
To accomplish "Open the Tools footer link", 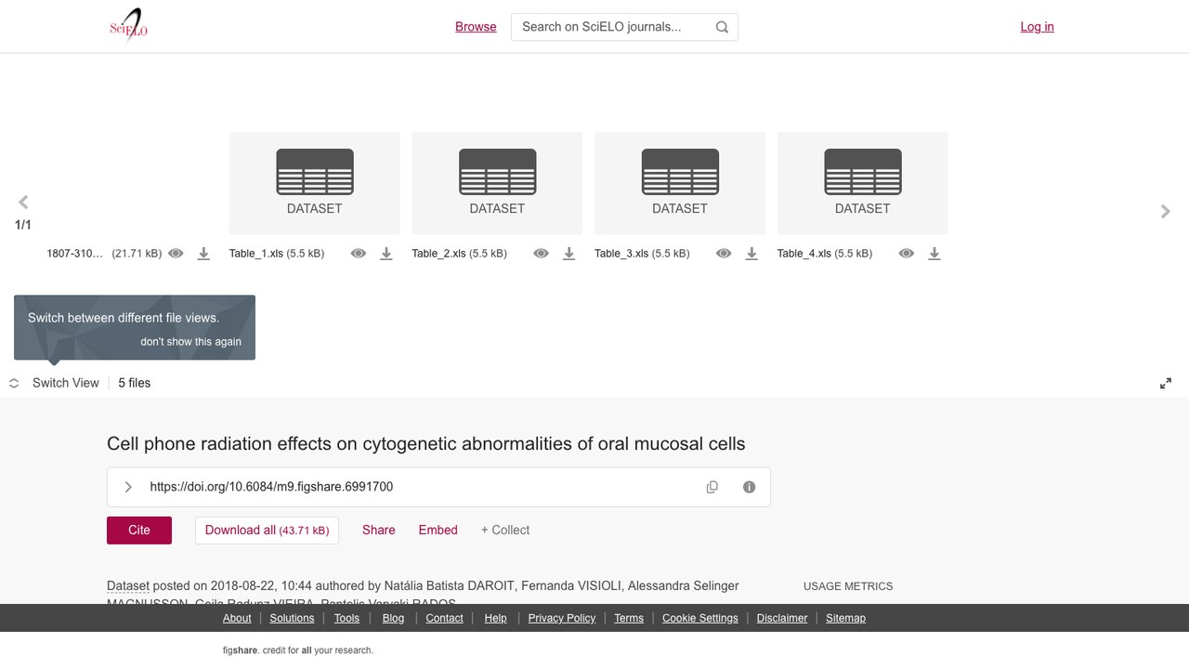I will click(346, 618).
